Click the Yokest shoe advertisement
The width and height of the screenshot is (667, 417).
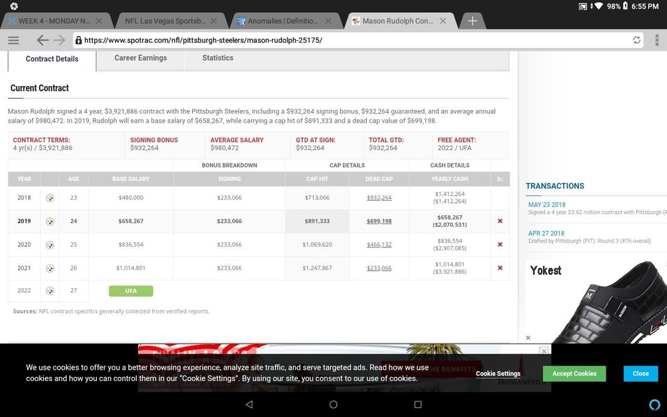click(596, 302)
